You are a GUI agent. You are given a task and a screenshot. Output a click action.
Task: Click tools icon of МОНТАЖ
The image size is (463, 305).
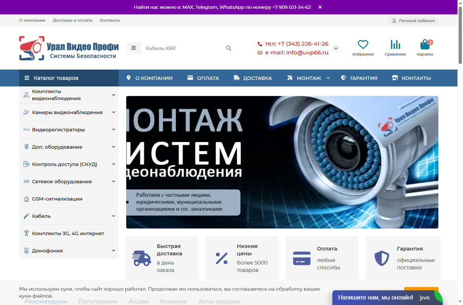(290, 78)
